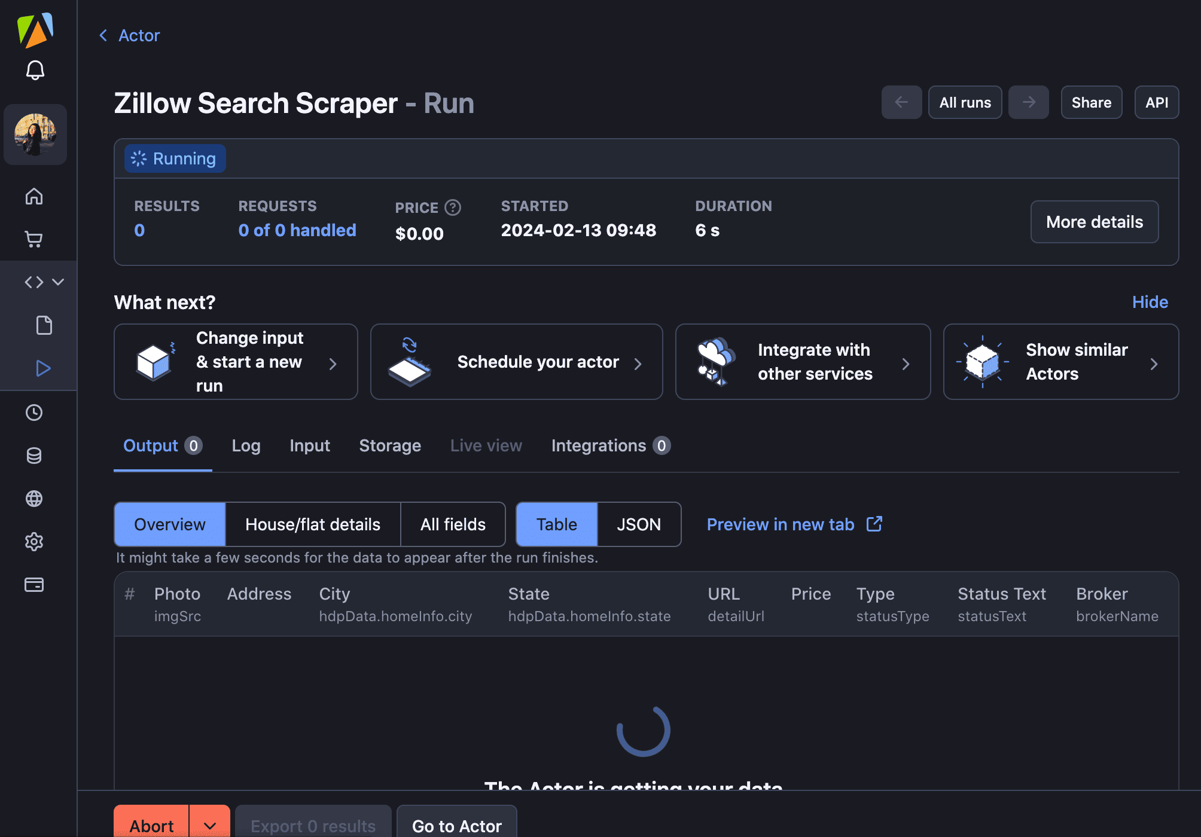Click the settings gear icon in sidebar

pyautogui.click(x=35, y=540)
